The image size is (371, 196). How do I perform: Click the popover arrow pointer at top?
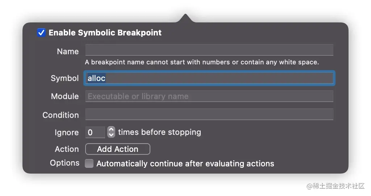[185, 18]
